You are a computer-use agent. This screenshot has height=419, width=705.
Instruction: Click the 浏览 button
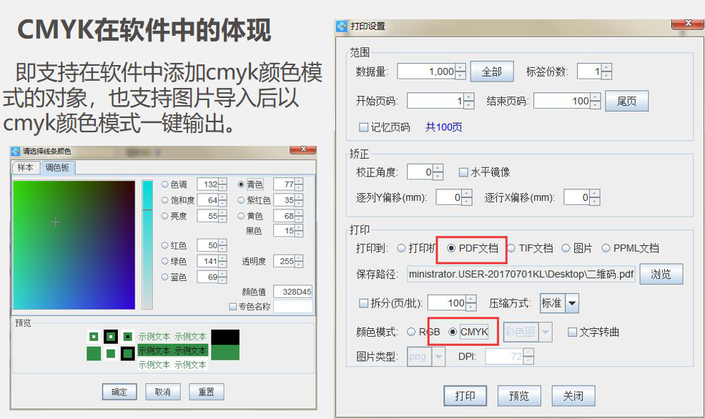coord(661,274)
